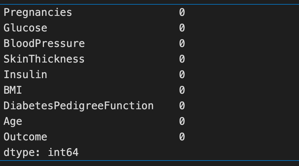Click the DiabetesPedigreeFunction label
The height and width of the screenshot is (166, 299).
coord(78,106)
